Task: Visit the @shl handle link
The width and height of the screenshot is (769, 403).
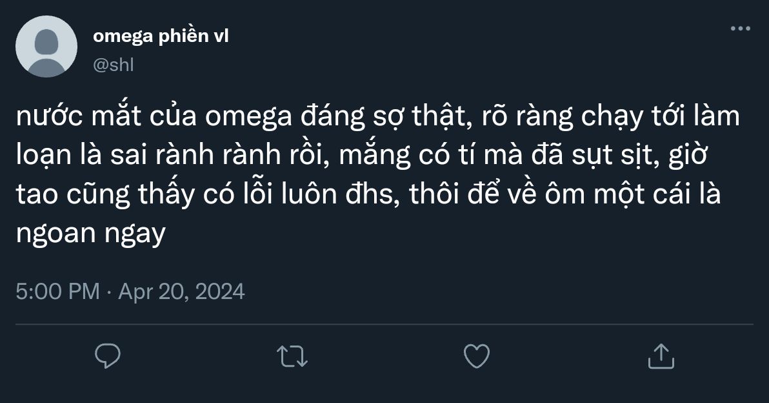Action: pyautogui.click(x=114, y=65)
